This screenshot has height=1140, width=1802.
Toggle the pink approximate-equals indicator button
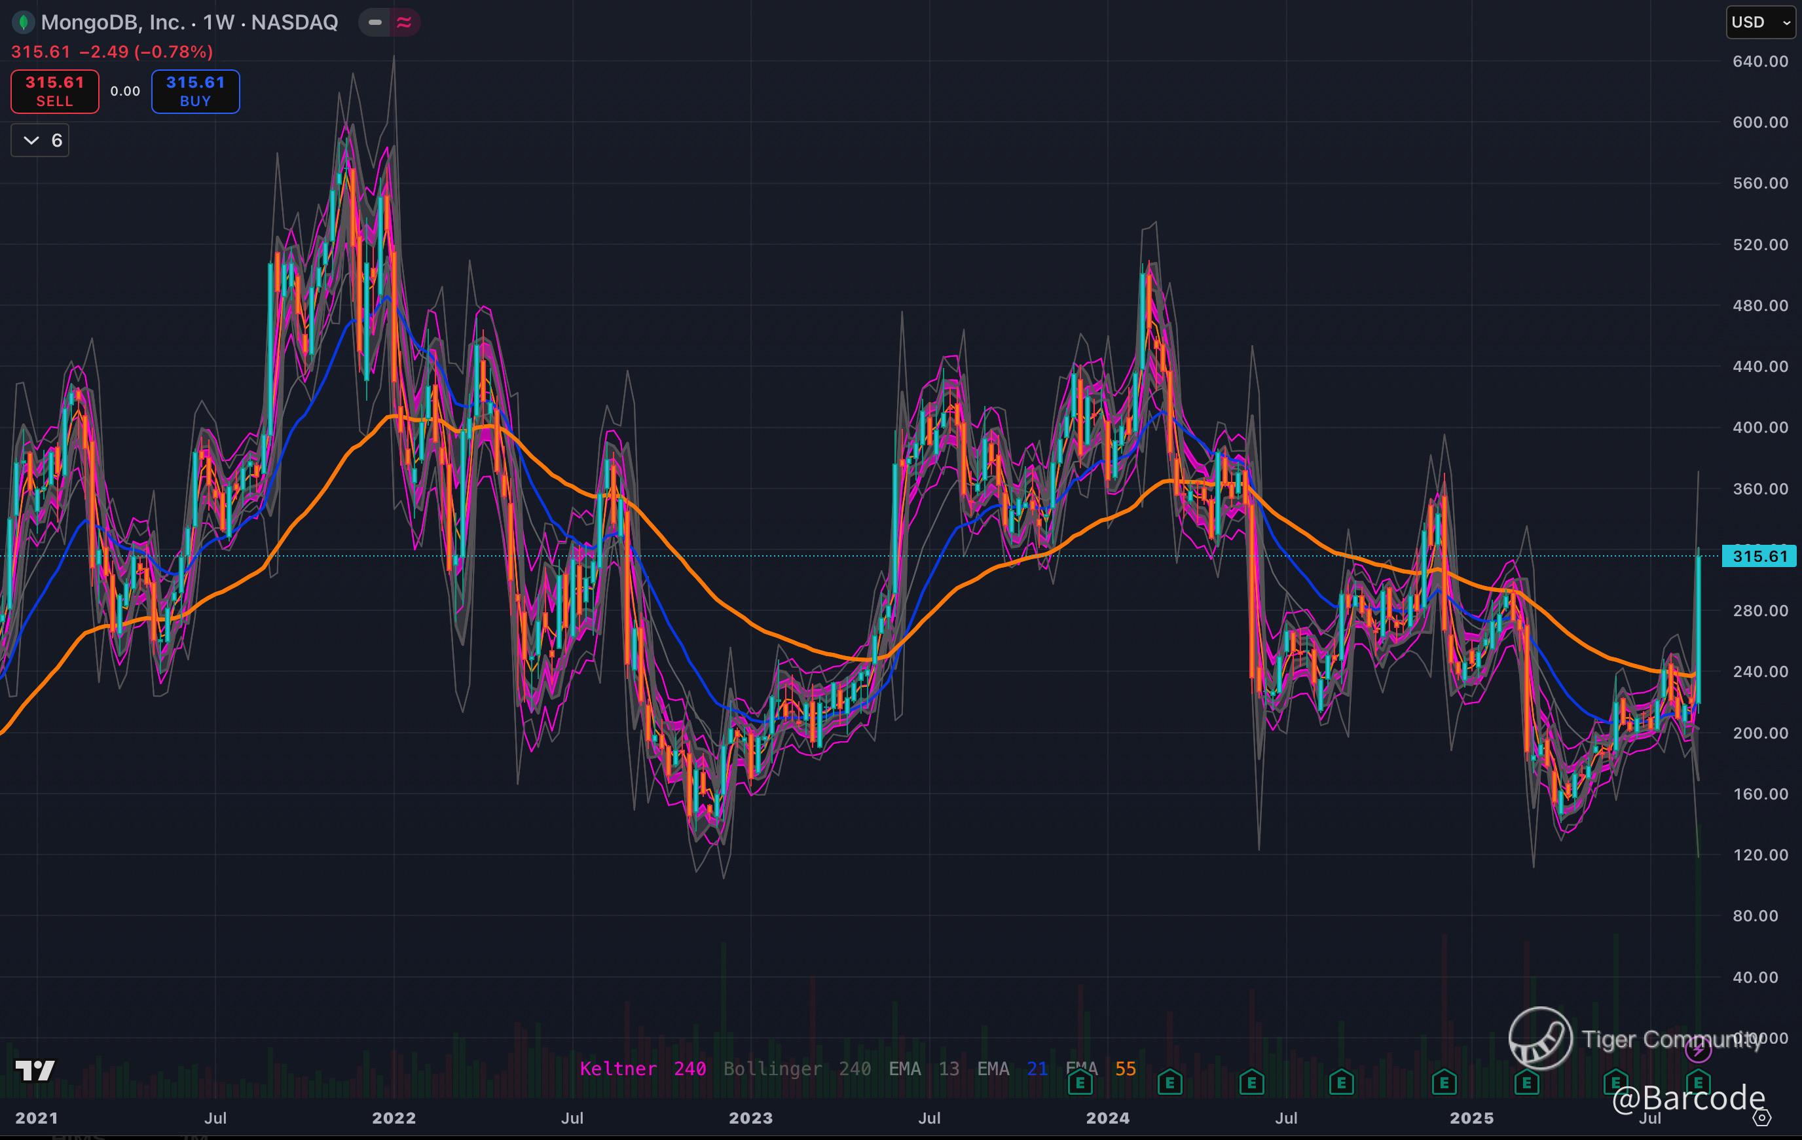pyautogui.click(x=404, y=22)
